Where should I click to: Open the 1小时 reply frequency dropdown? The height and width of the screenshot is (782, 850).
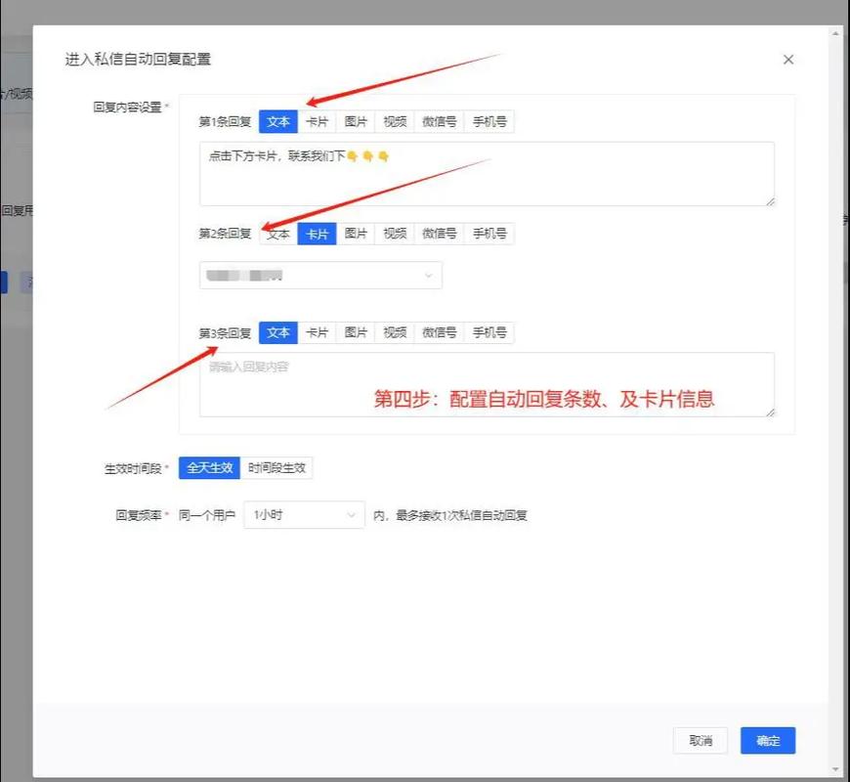pos(303,515)
